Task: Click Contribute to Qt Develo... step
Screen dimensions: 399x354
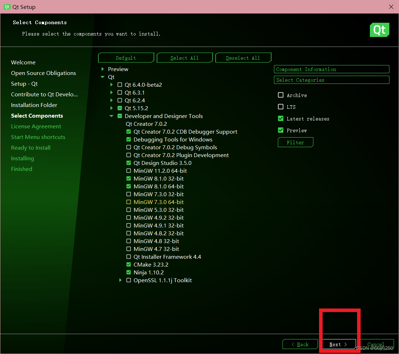Action: click(x=44, y=95)
